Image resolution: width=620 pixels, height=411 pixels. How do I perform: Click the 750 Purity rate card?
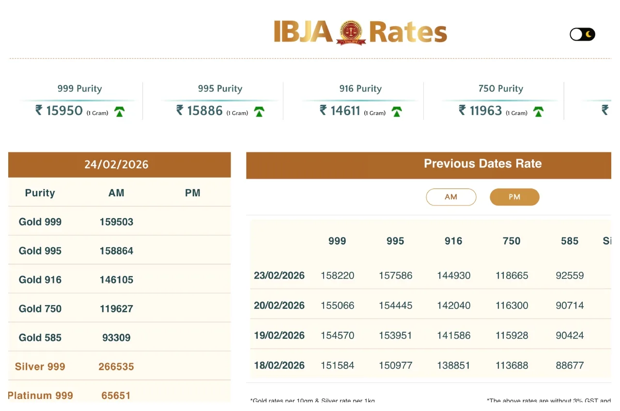[500, 101]
